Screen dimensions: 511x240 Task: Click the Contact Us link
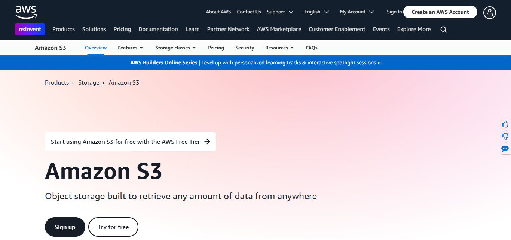tap(249, 12)
